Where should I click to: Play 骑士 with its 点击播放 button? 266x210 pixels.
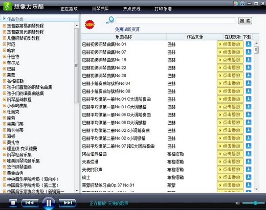230,177
